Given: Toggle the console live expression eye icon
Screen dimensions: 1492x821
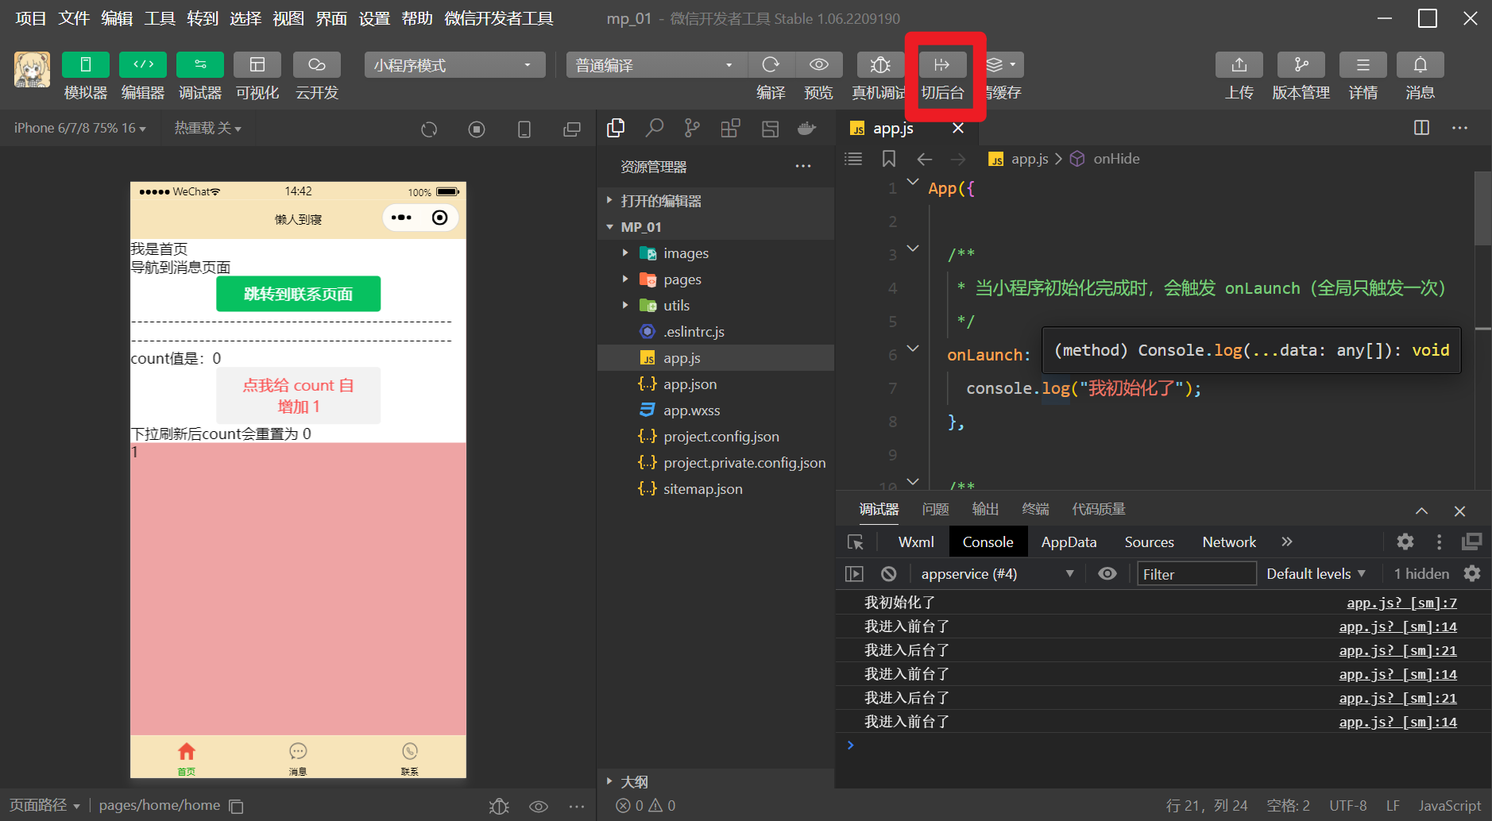Looking at the screenshot, I should pyautogui.click(x=1107, y=573).
